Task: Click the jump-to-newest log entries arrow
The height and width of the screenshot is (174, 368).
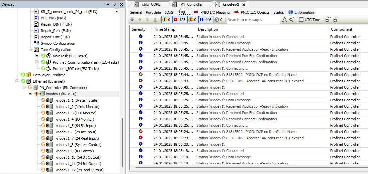Action: (x=132, y=20)
